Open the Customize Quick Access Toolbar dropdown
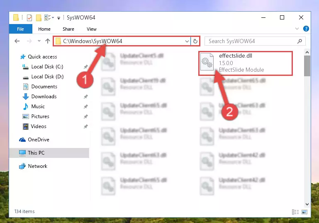Image resolution: width=319 pixels, height=223 pixels. (58, 18)
